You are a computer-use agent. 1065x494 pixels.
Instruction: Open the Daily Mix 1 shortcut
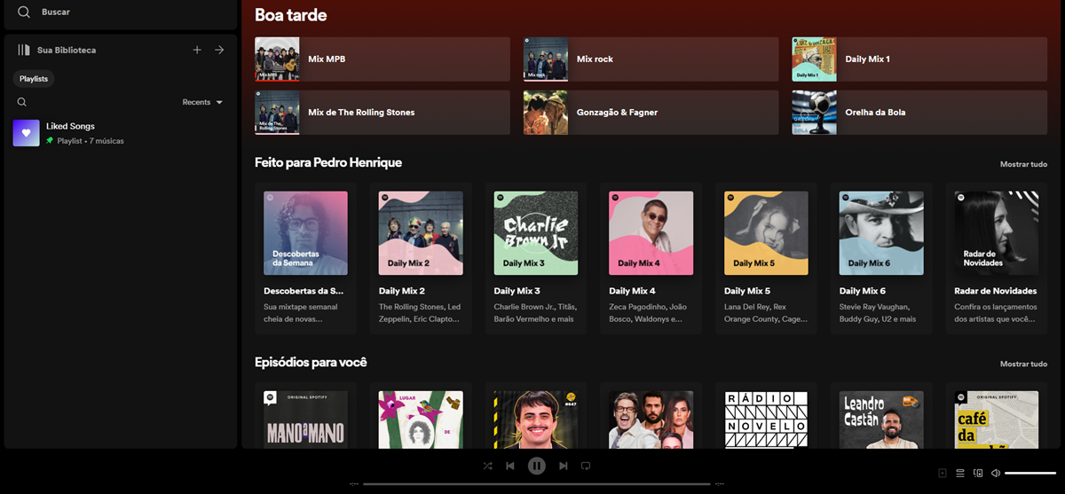(x=919, y=59)
